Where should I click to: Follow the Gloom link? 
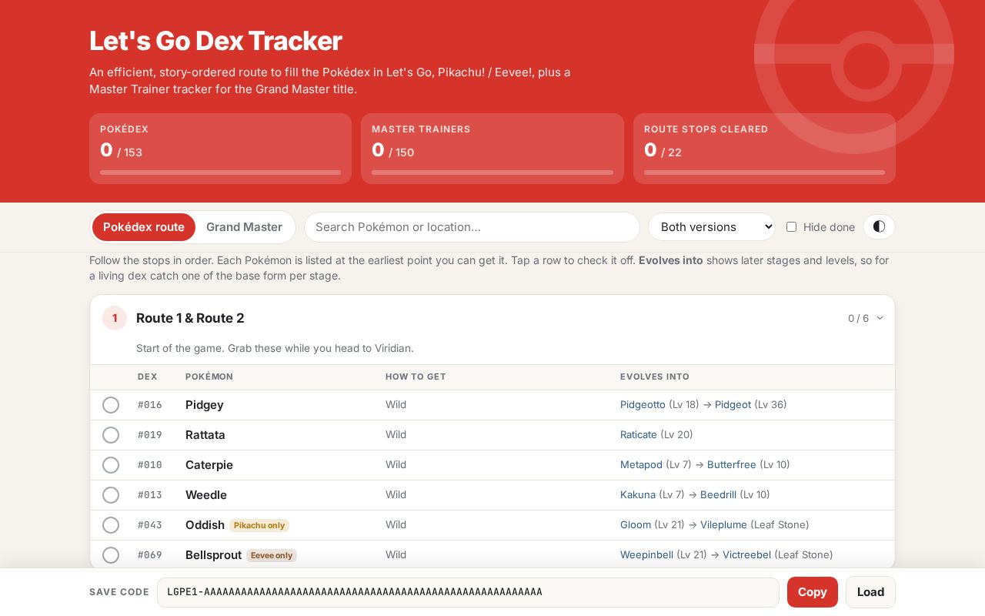[x=636, y=525]
